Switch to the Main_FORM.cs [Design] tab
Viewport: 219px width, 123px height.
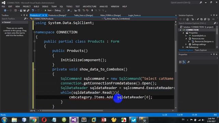tap(111, 15)
